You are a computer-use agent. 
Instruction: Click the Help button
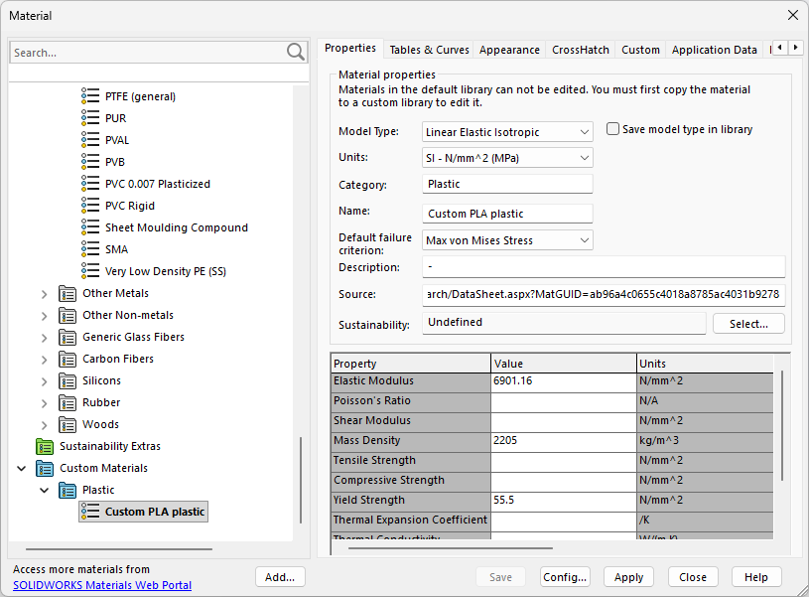755,577
